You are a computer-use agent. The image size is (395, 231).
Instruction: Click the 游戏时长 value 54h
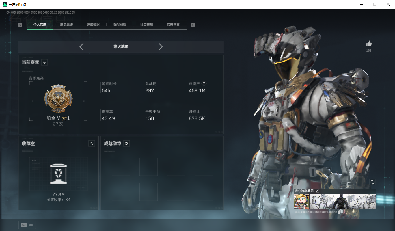point(106,90)
